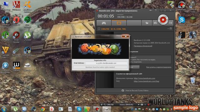The height and width of the screenshot is (112, 200).
Task: Open the Freemake Video Converter desktop shortcut
Action: coord(5,52)
